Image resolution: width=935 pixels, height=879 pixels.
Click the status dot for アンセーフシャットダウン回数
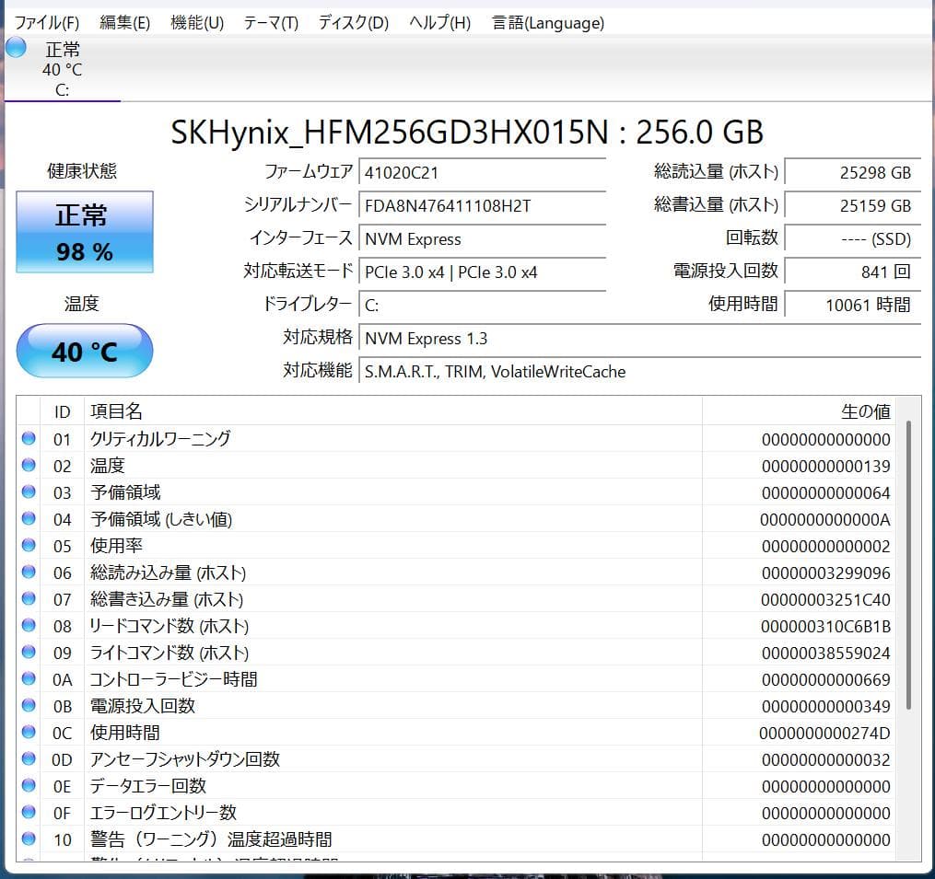tap(28, 758)
